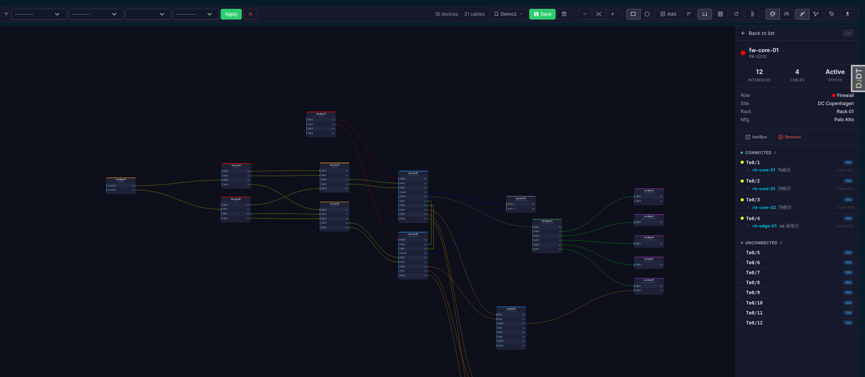The height and width of the screenshot is (377, 865).
Task: Toggle the sort descending layout icon
Action: point(705,14)
